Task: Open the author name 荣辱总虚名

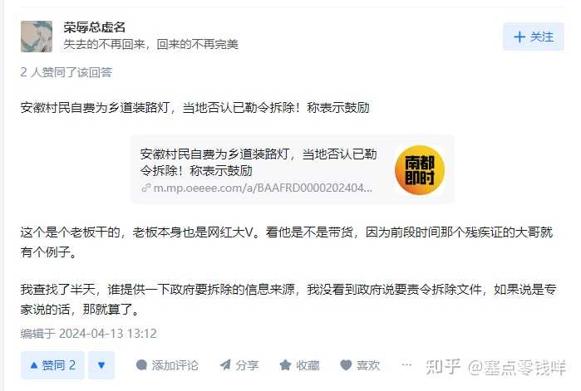Action: (x=95, y=27)
